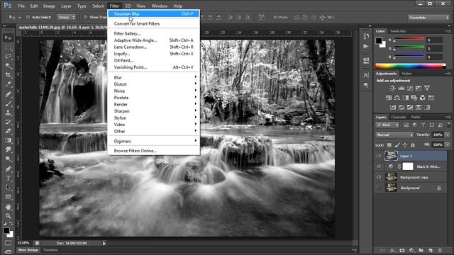
Task: Toggle the Show Transform Controls checkbox
Action: pos(85,17)
